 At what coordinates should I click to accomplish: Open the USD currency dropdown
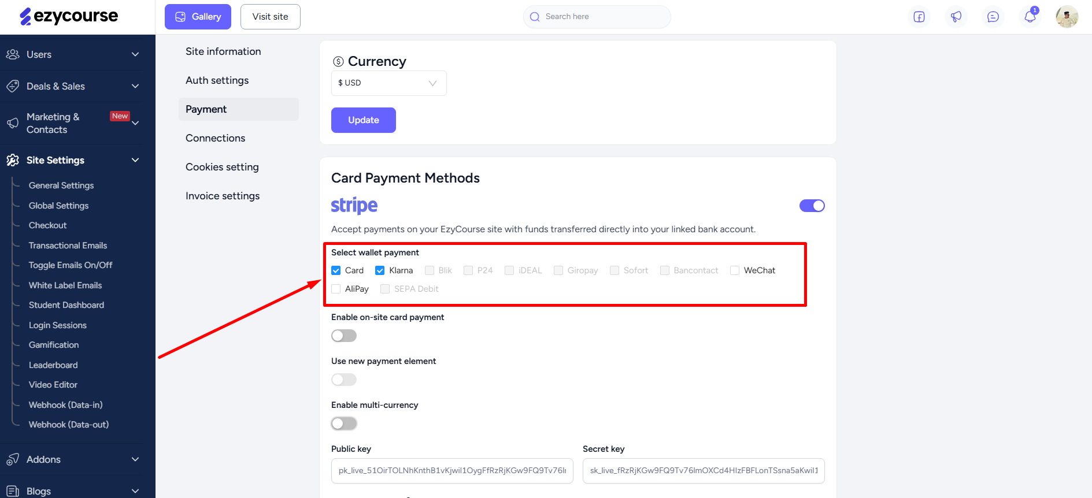tap(388, 83)
